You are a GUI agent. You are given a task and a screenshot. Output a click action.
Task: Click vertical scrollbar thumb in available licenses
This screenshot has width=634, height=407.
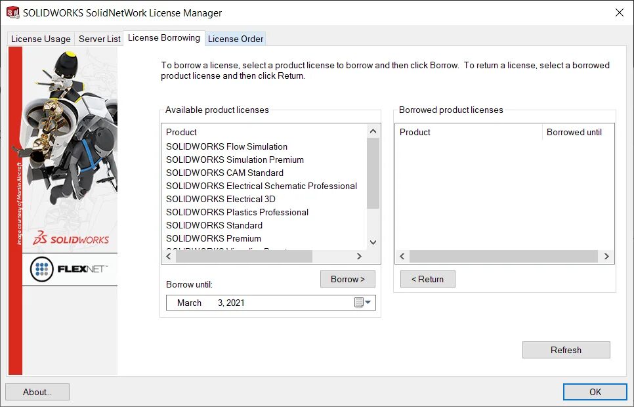373,173
